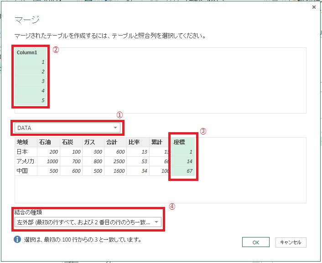Click 合計 value 1600

115,171
